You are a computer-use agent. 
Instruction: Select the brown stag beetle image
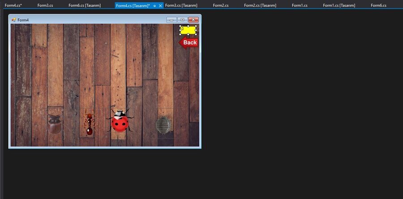coord(55,124)
